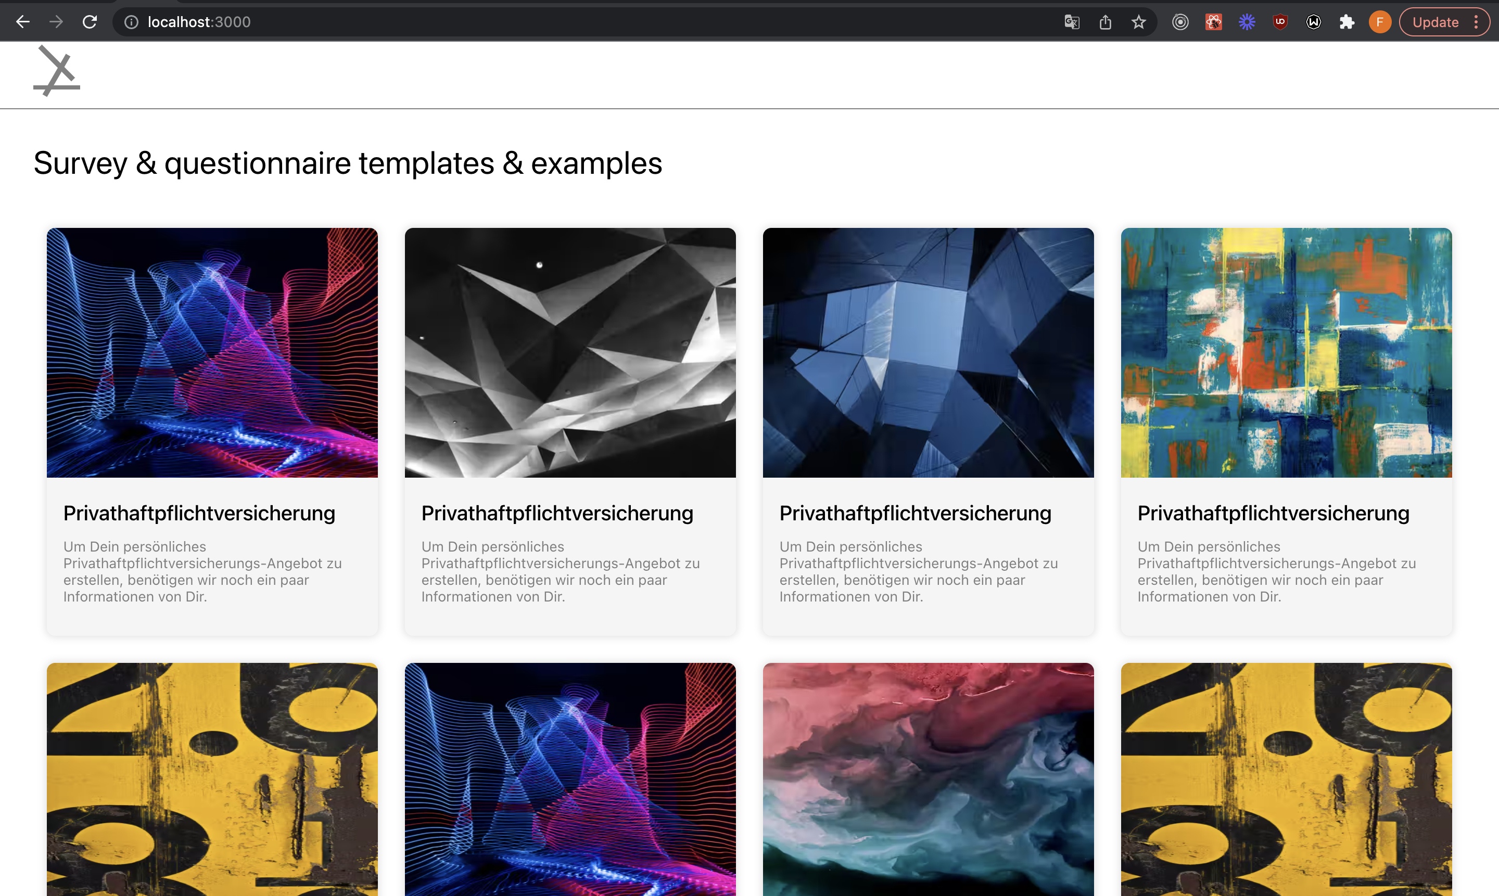Click the description text of the wave-lines card
Screen dimensions: 1499x896
[202, 571]
